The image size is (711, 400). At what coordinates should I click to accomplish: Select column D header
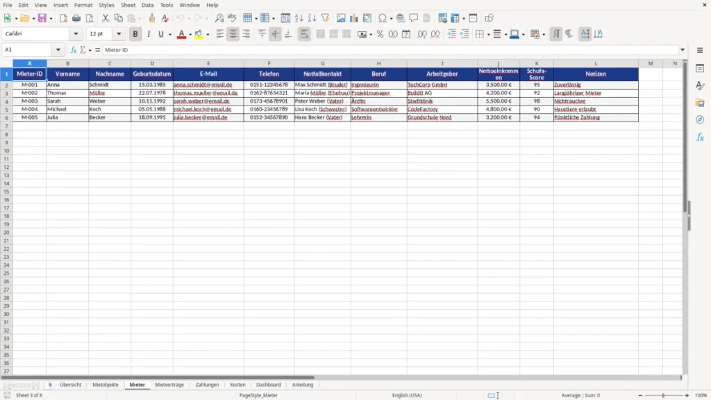[152, 63]
